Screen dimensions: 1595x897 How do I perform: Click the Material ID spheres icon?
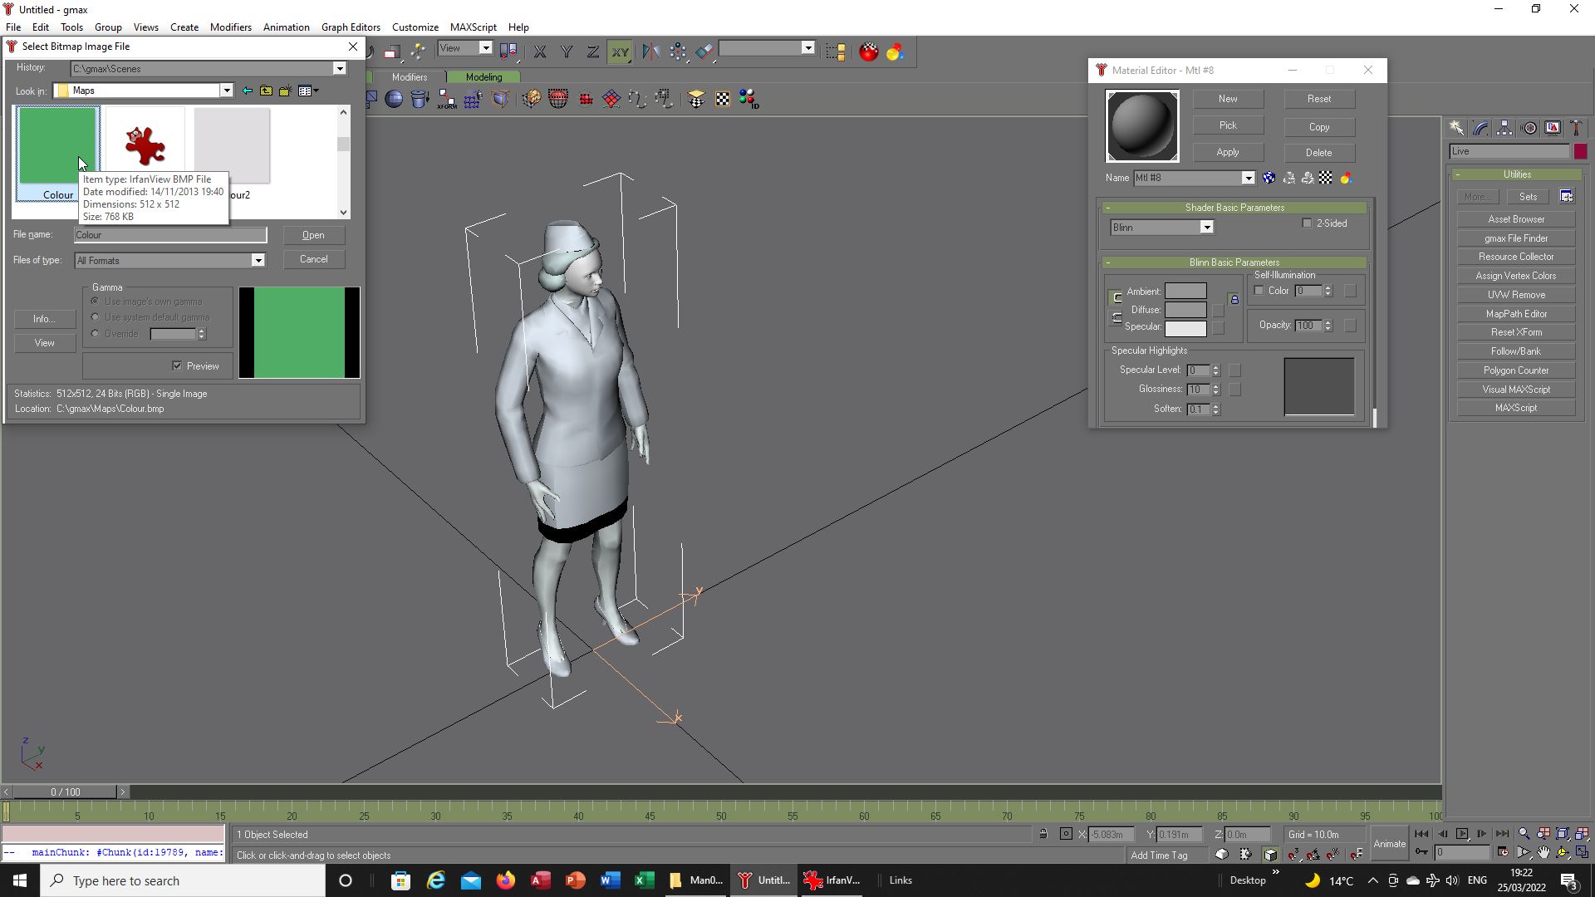coord(748,100)
